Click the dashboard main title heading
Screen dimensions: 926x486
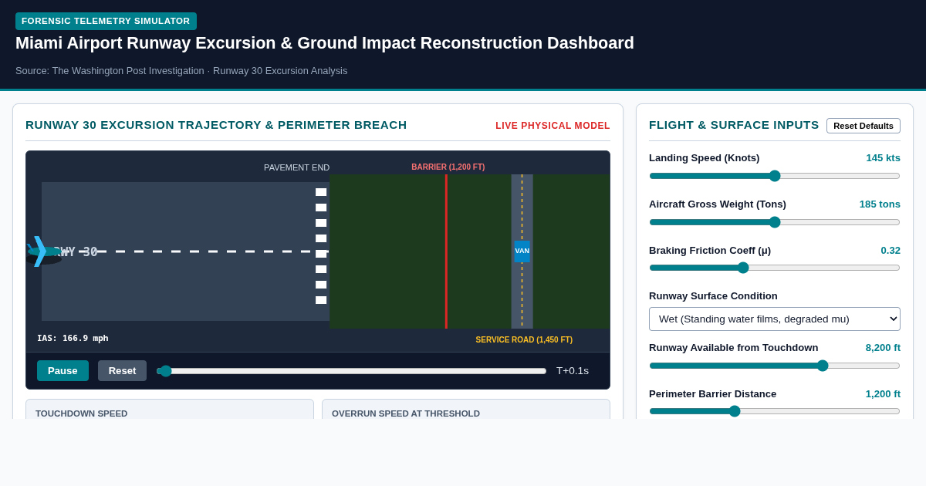click(x=325, y=43)
